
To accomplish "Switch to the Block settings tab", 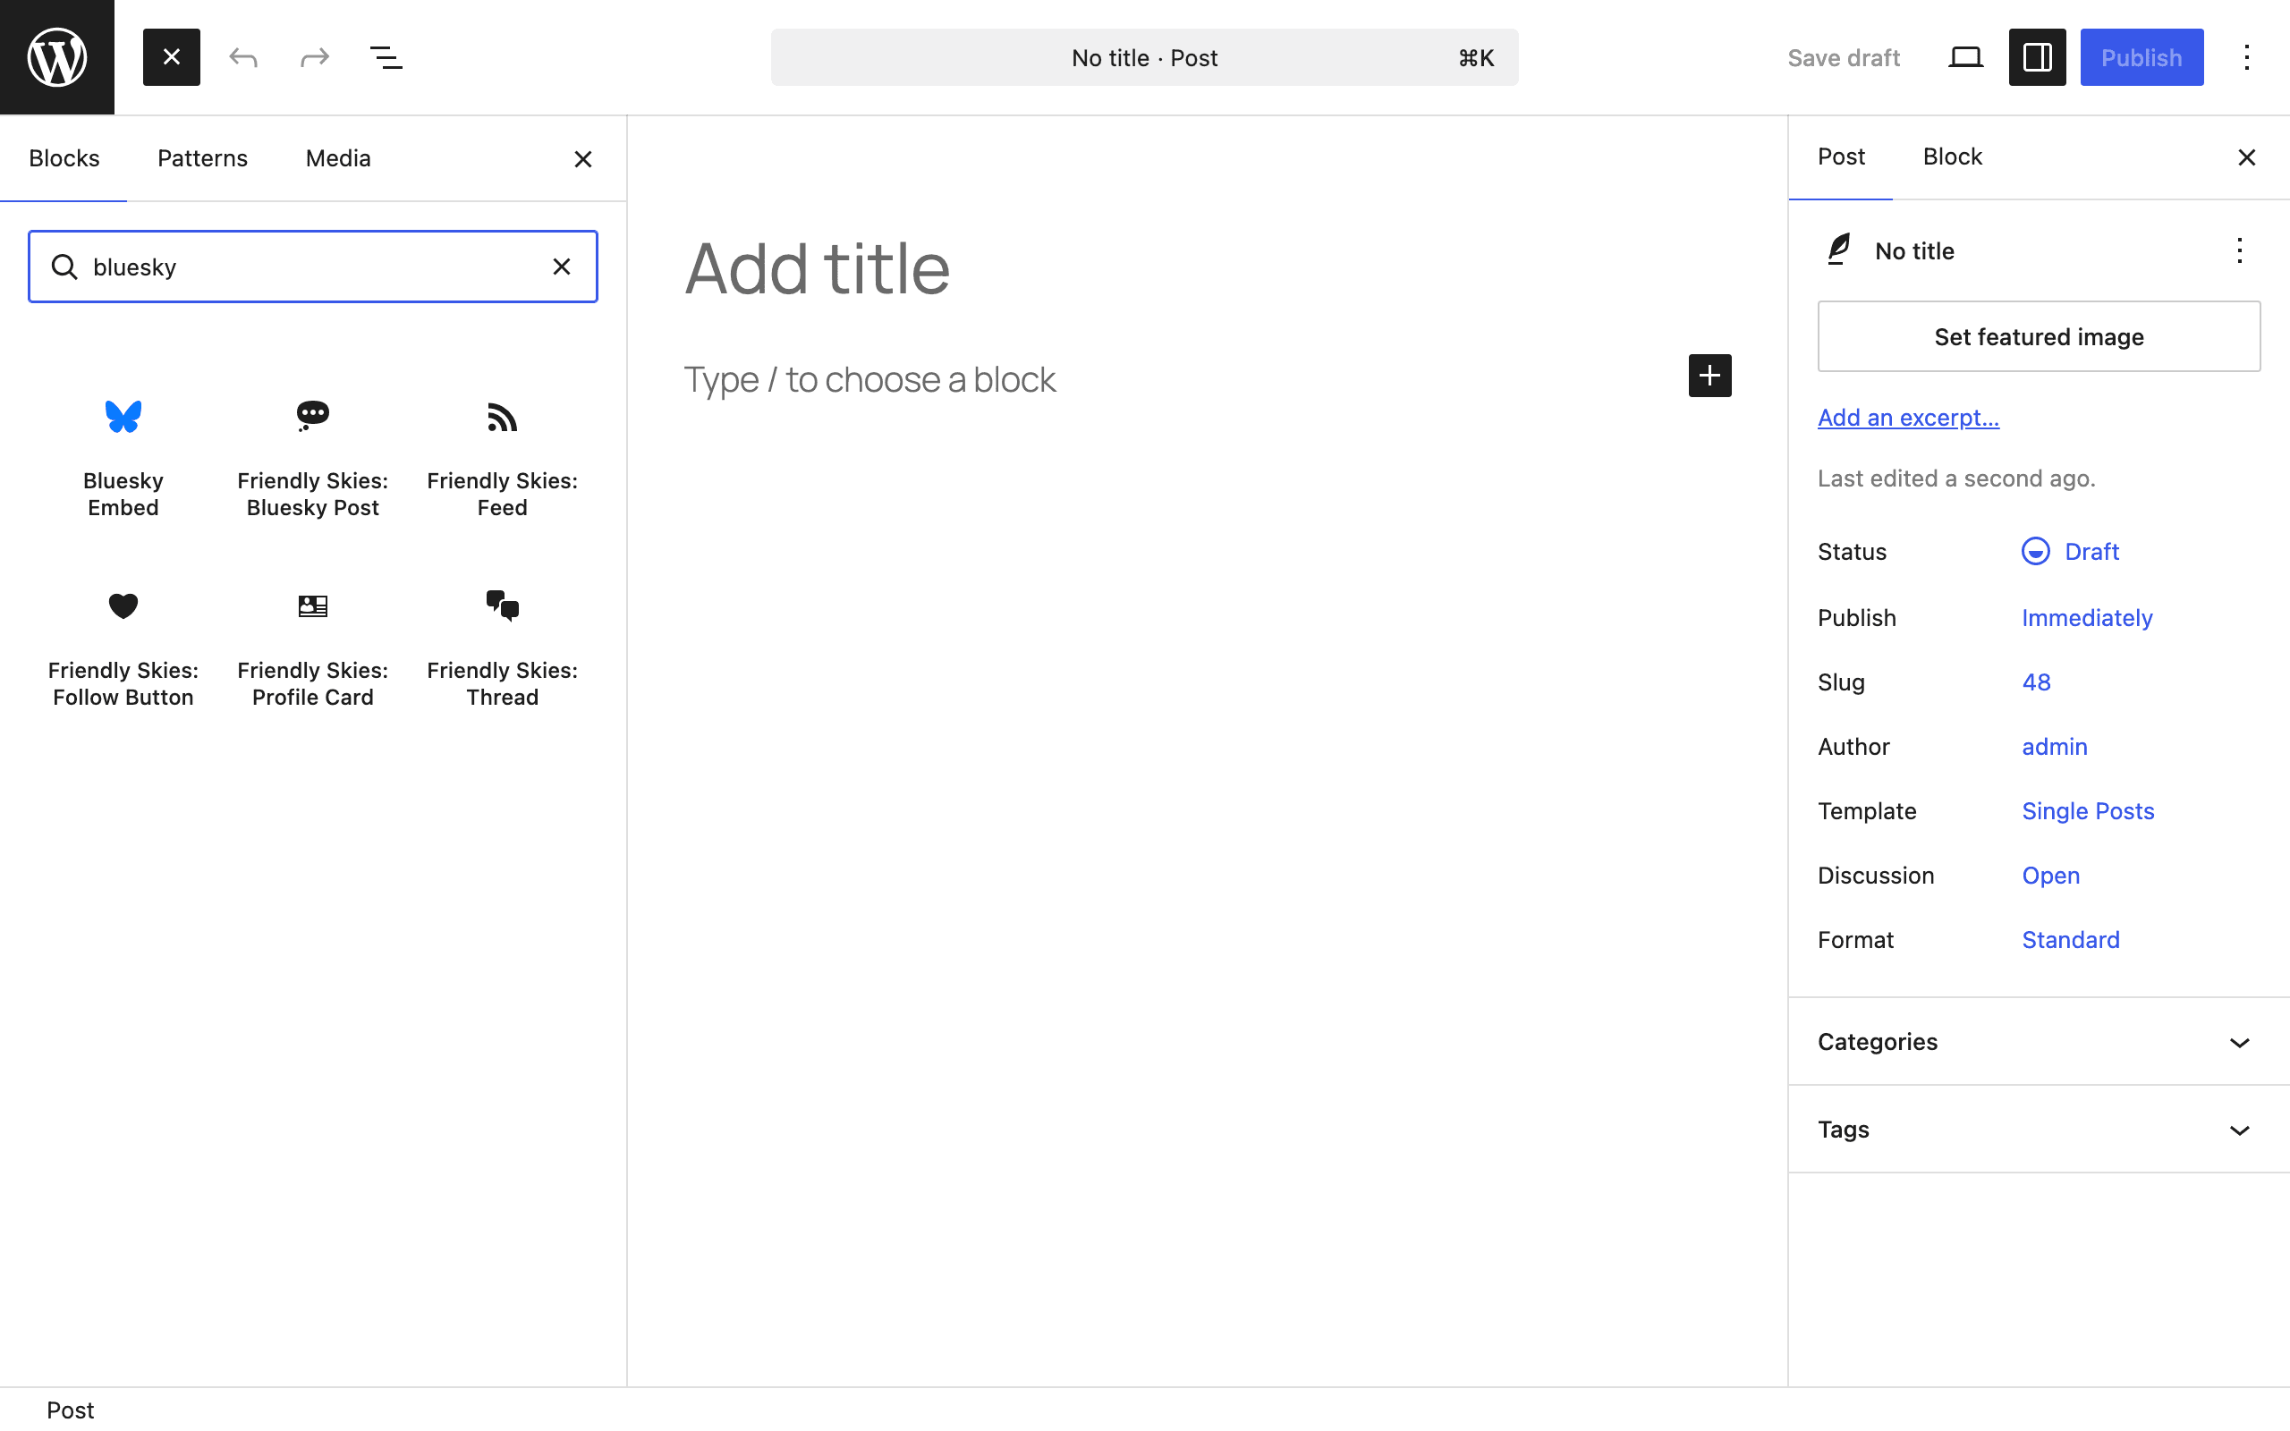I will coord(1952,157).
